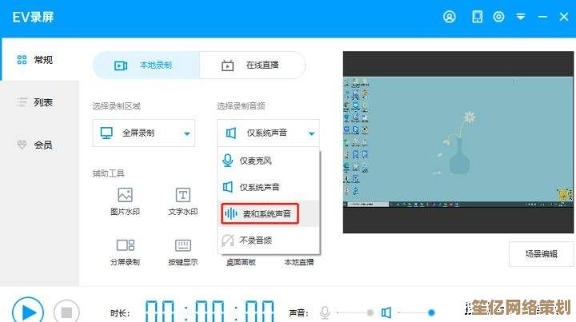The height and width of the screenshot is (322, 576).
Task: Click the 本地直播 label
Action: pos(299,262)
